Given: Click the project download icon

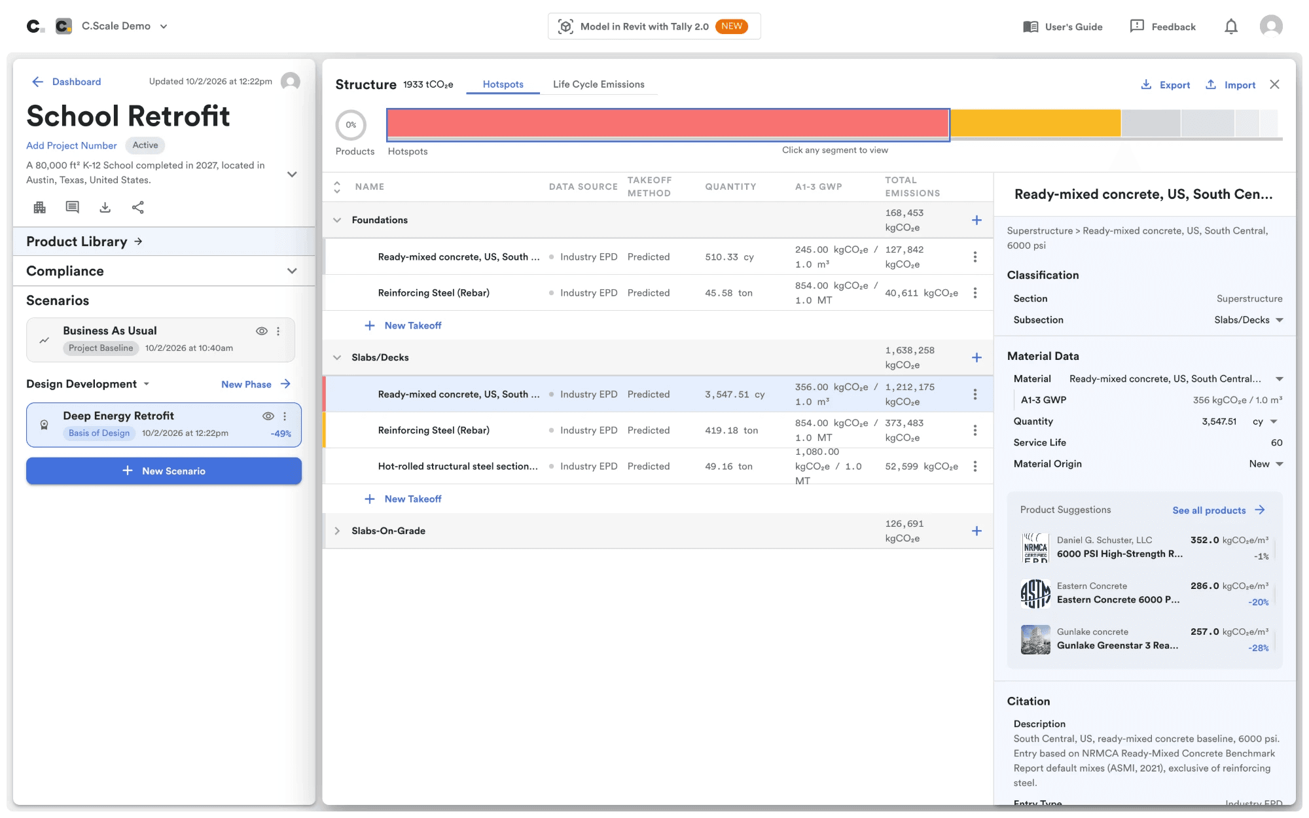Looking at the screenshot, I should tap(105, 207).
